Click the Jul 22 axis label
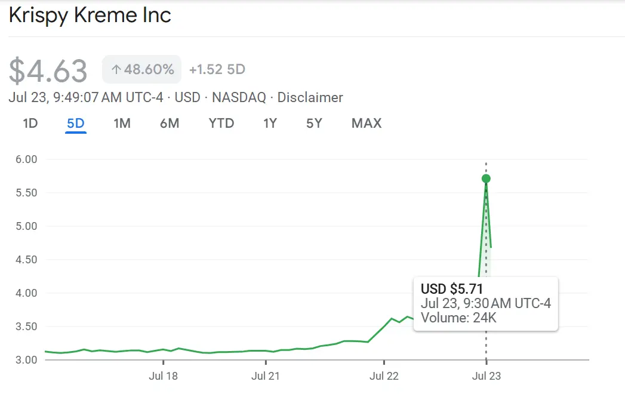625x403 pixels. (384, 376)
